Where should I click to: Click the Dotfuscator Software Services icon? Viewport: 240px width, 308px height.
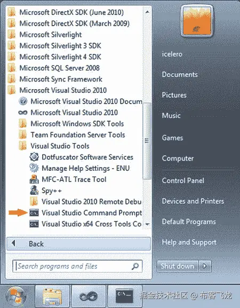(34, 157)
